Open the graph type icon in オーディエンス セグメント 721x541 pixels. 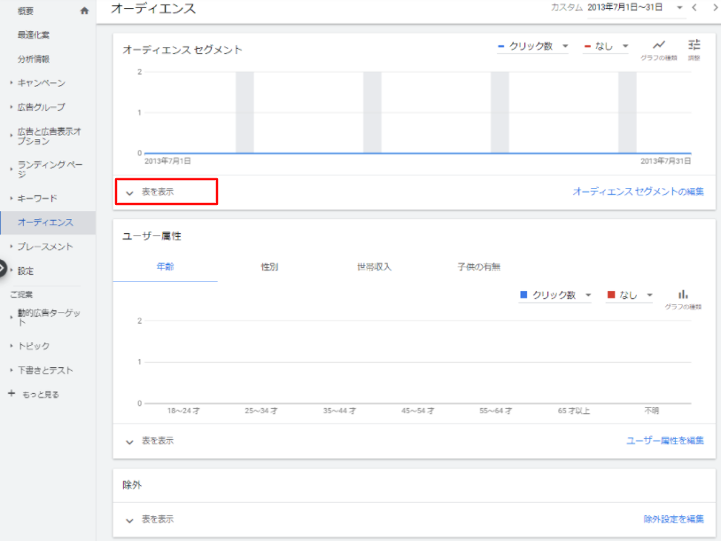tap(659, 46)
